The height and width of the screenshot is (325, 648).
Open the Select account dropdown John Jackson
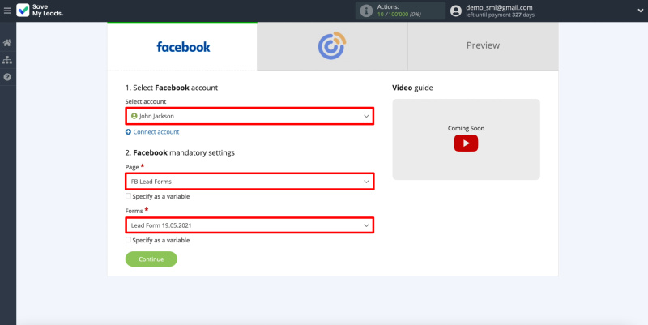[249, 116]
